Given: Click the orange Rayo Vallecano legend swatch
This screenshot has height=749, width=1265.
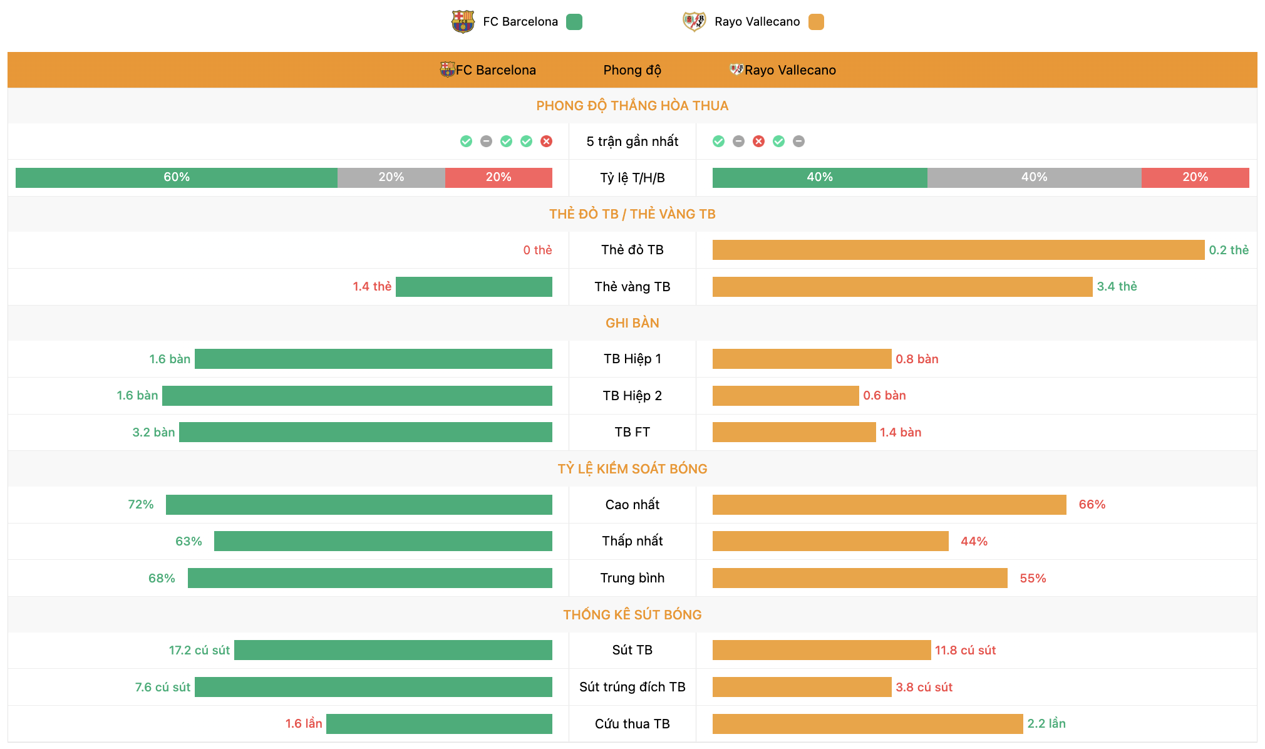Looking at the screenshot, I should (x=816, y=22).
